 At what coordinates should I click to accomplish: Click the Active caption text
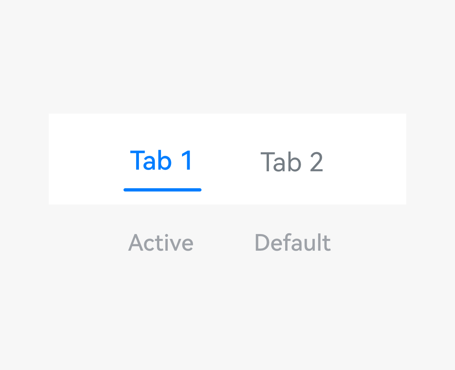161,243
